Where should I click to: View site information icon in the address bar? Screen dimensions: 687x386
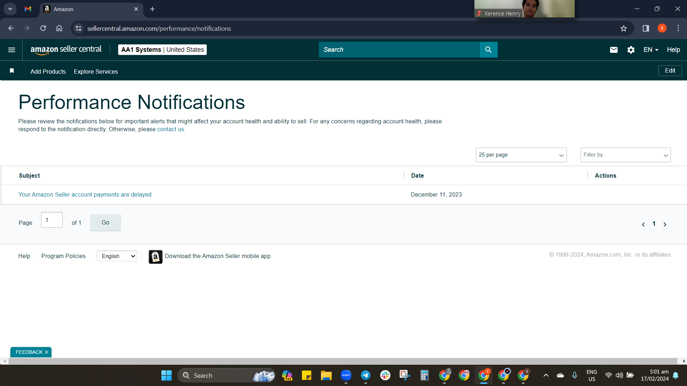click(78, 28)
